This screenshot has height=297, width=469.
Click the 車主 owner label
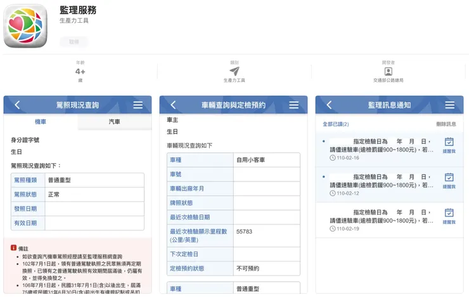click(172, 120)
